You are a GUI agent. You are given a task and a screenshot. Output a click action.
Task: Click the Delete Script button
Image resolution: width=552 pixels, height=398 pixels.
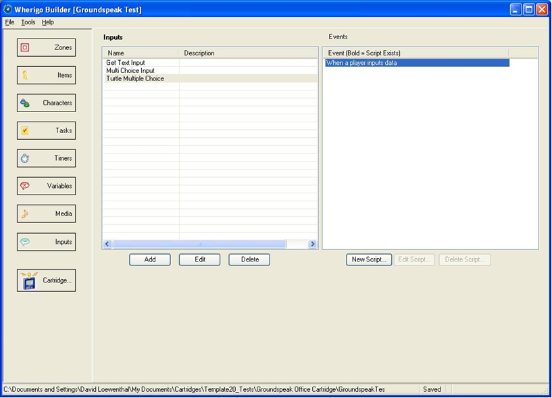[465, 259]
